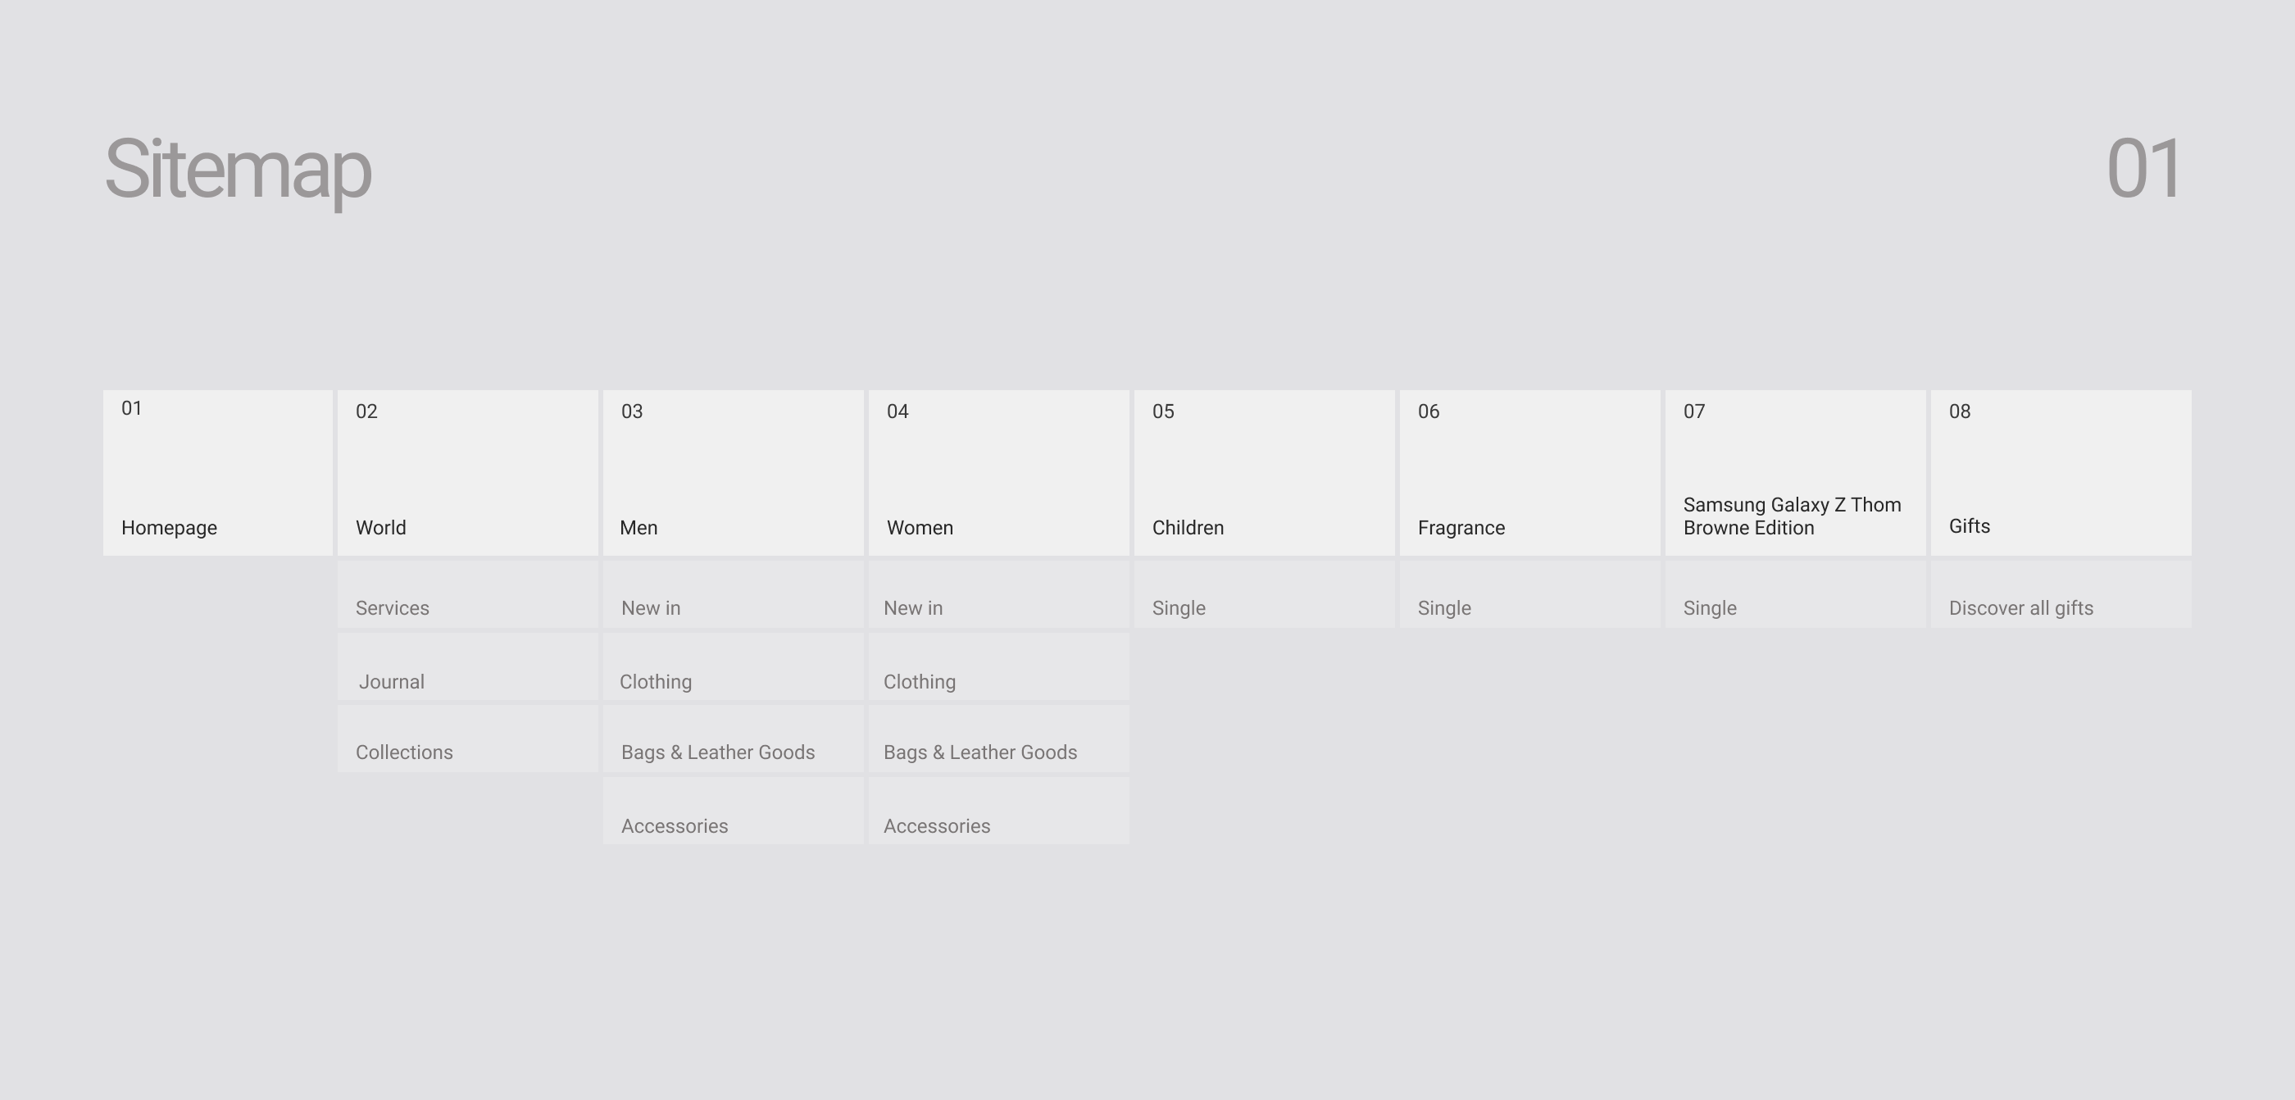Open Discover all gifts item
The width and height of the screenshot is (2295, 1100).
[x=2060, y=595]
